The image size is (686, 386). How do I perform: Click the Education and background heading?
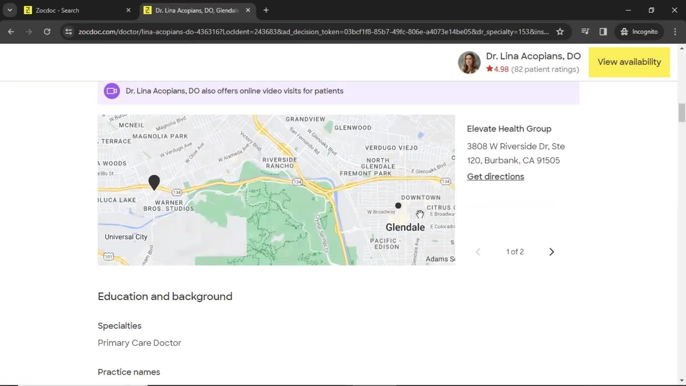tap(165, 296)
